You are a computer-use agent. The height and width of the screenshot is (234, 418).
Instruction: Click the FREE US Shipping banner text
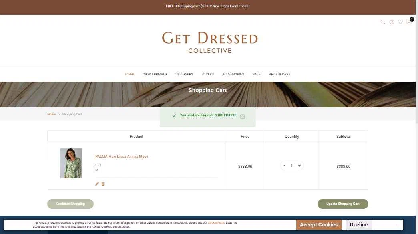[x=208, y=6]
